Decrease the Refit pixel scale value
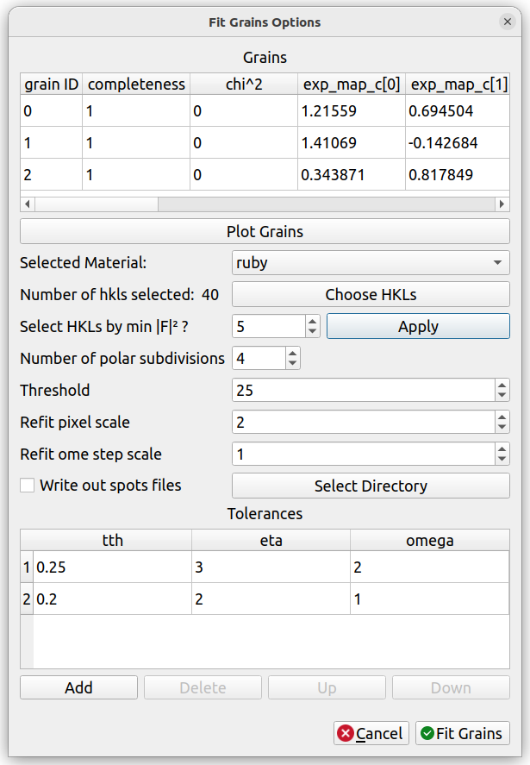Image resolution: width=530 pixels, height=765 pixels. pos(502,428)
